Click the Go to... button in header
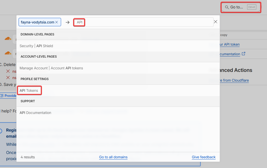 (x=241, y=7)
